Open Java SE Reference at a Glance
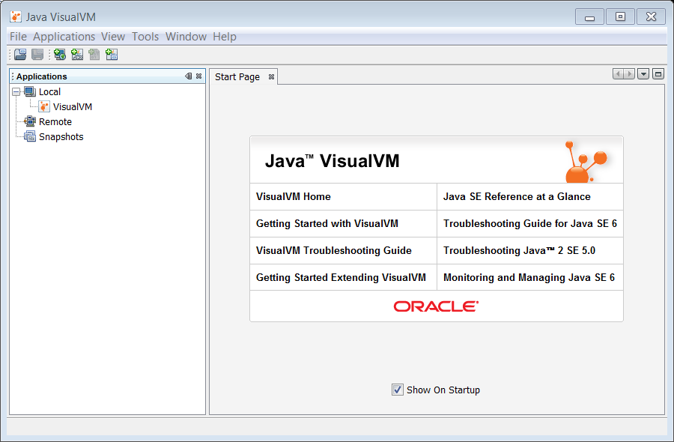The height and width of the screenshot is (442, 674). click(x=517, y=196)
